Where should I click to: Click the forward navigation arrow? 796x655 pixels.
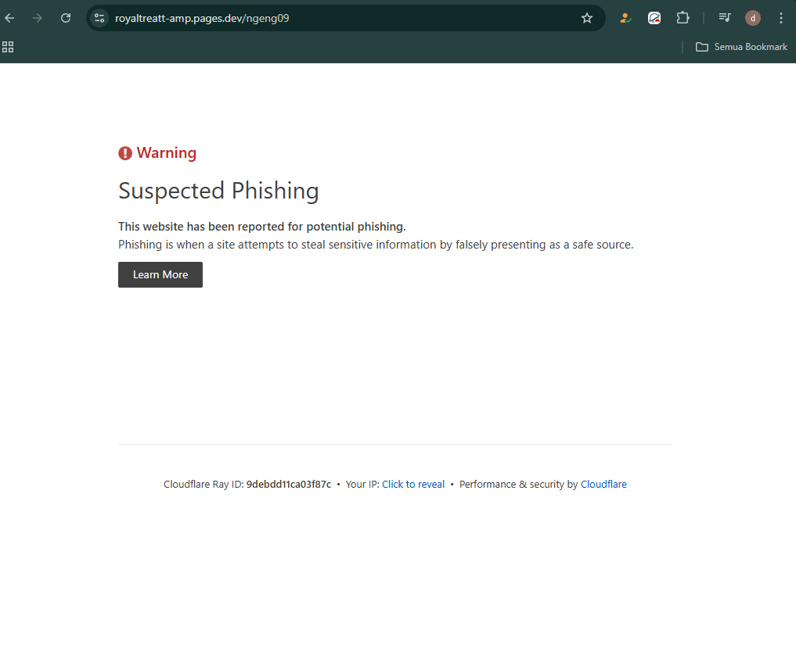coord(38,18)
